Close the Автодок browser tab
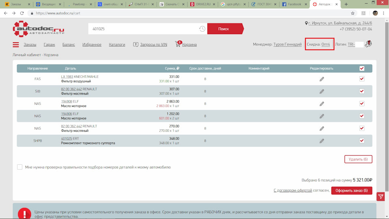 [x=336, y=4]
